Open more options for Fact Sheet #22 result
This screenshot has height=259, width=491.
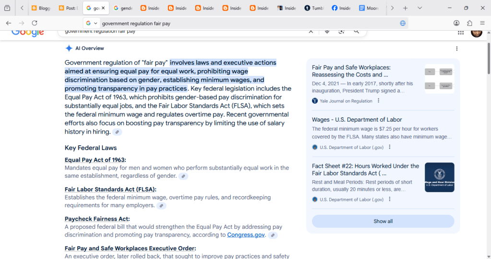pyautogui.click(x=390, y=199)
